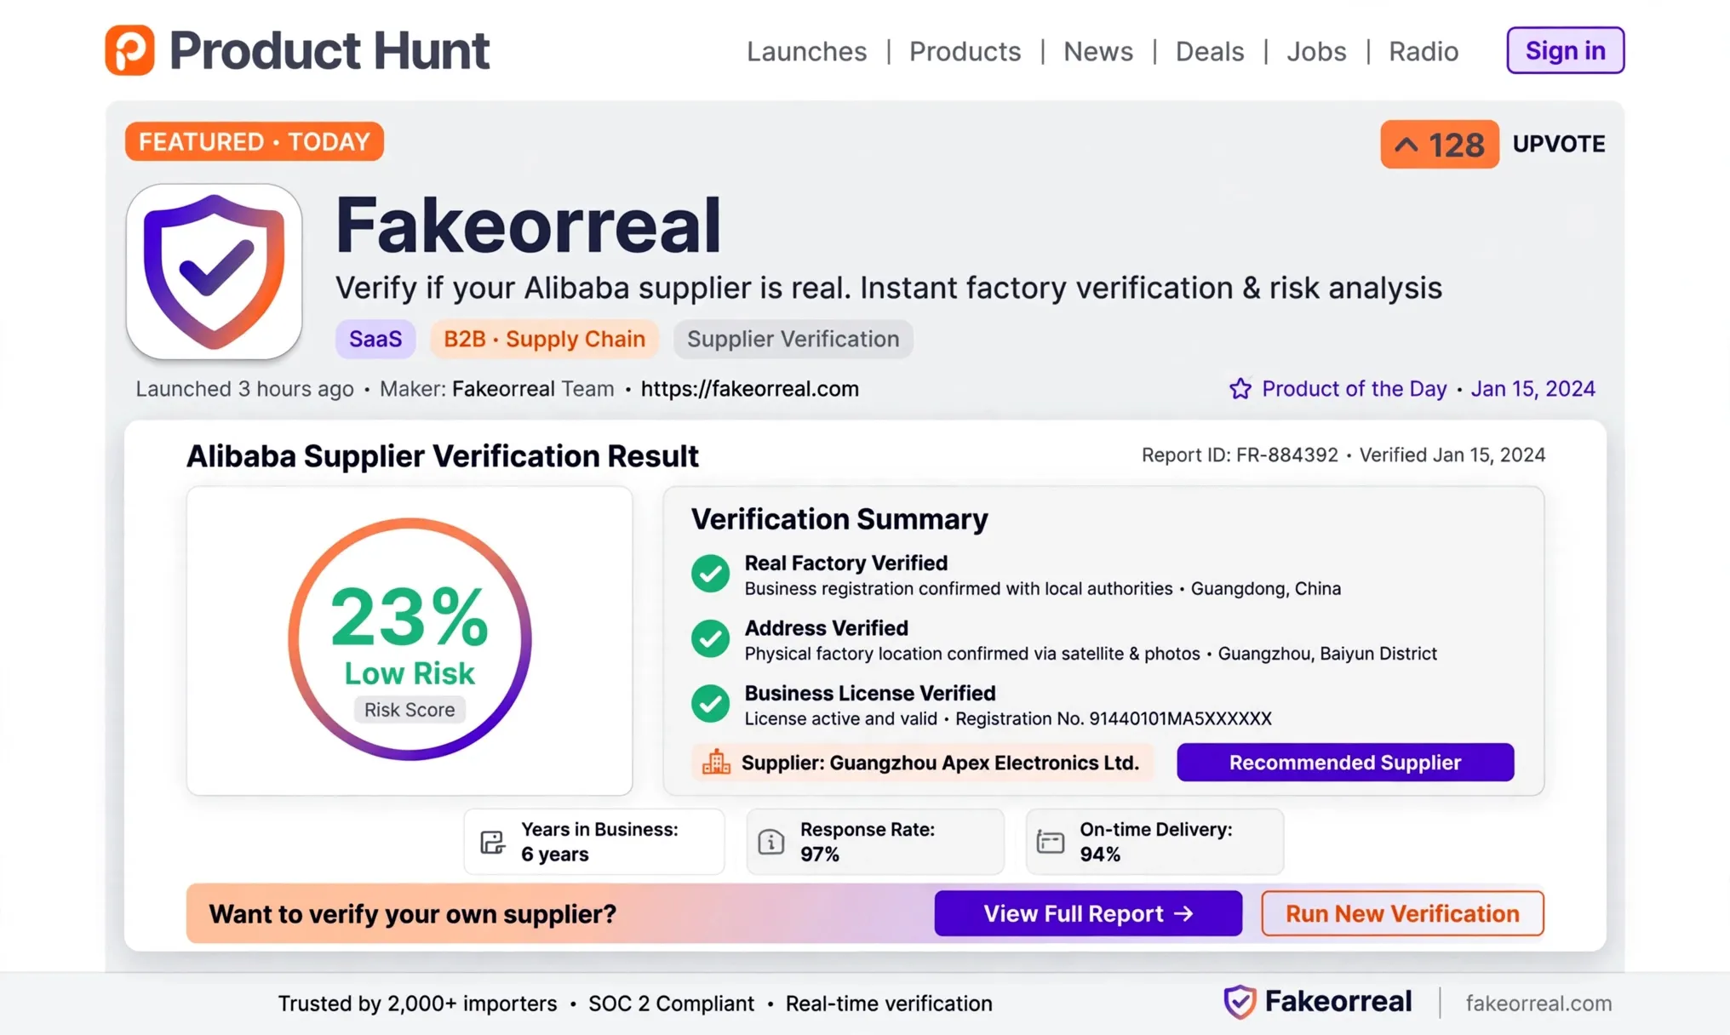Click Launched 3 hours ago text
The image size is (1730, 1035).
point(244,389)
